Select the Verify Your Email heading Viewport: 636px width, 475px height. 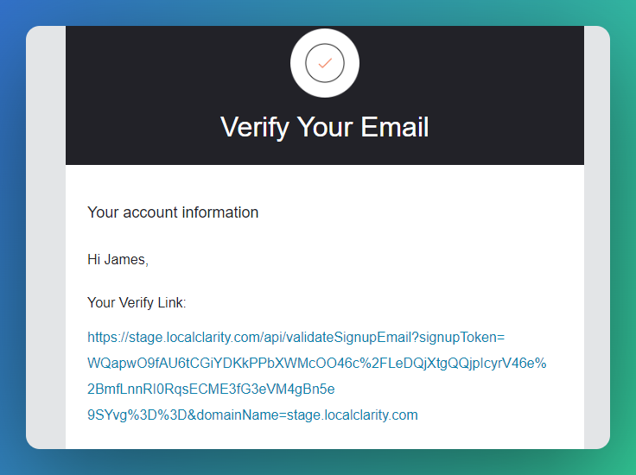[325, 127]
